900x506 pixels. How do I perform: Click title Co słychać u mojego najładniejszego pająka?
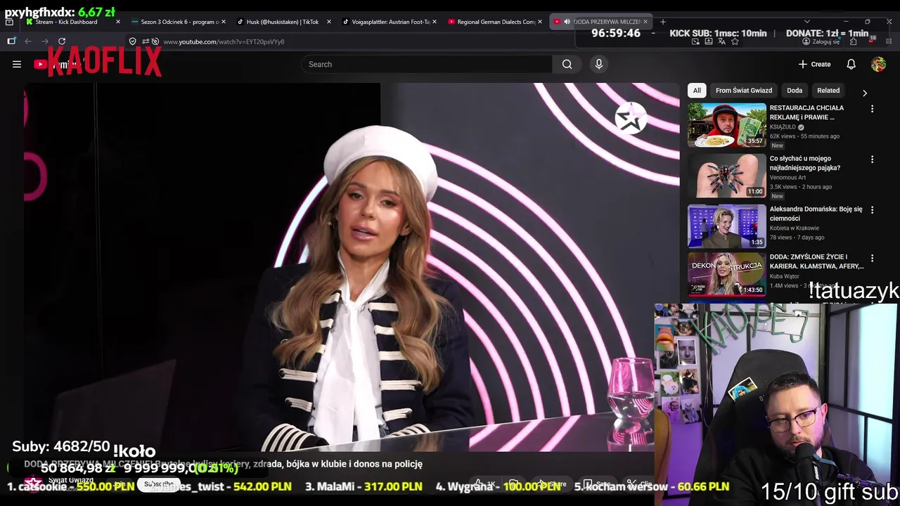point(805,163)
